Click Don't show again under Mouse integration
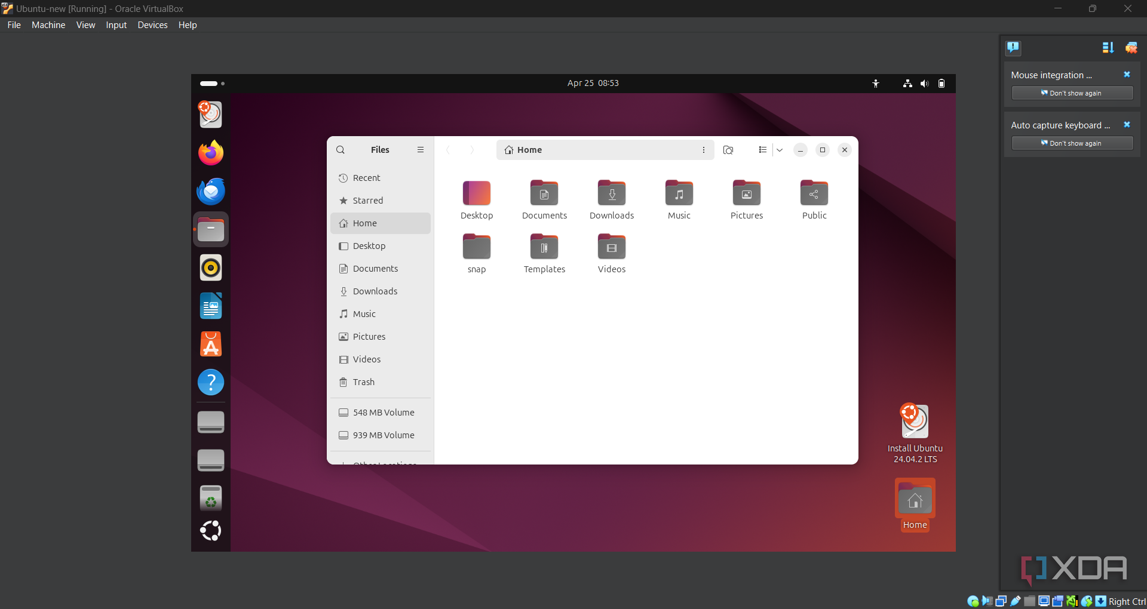Image resolution: width=1147 pixels, height=609 pixels. pyautogui.click(x=1072, y=93)
